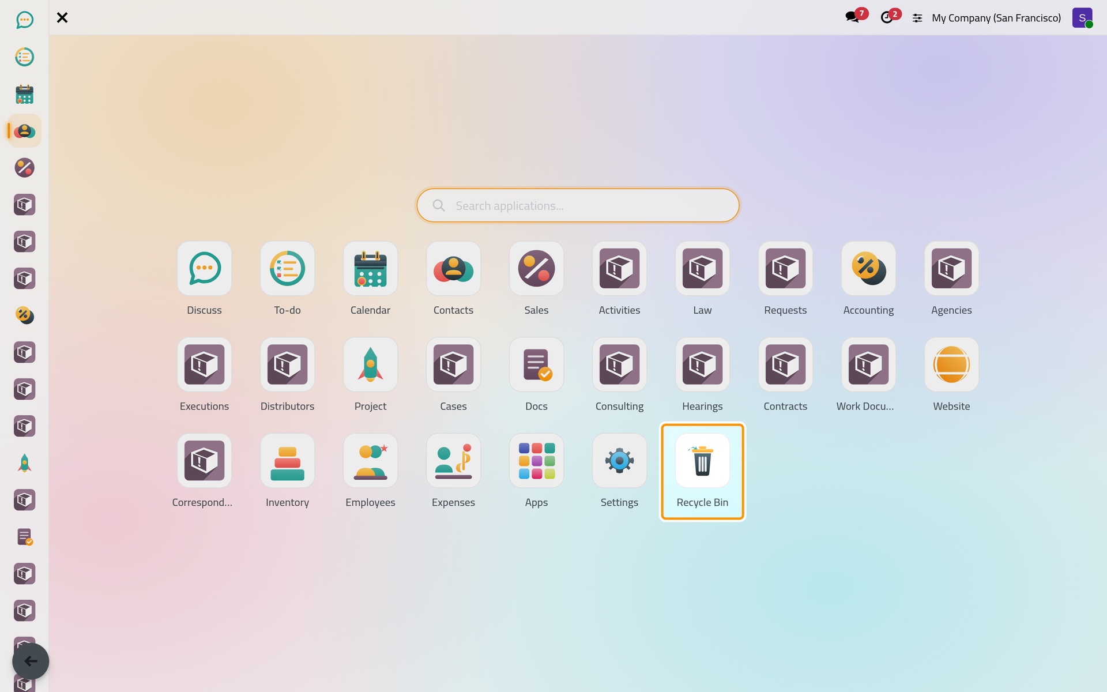This screenshot has height=692, width=1107.
Task: Open the Discuss app
Action: (204, 269)
